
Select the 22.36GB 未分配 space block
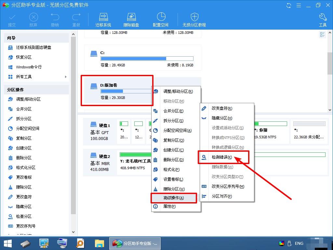309,131
